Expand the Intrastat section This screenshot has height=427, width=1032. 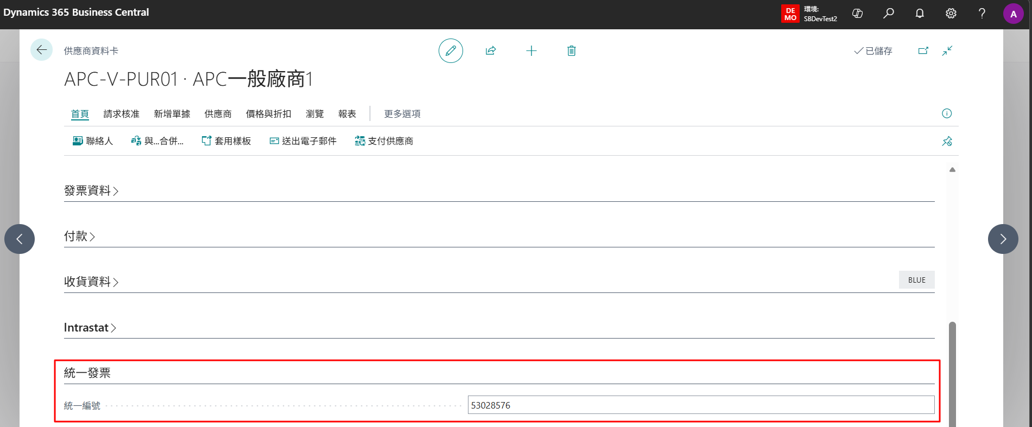coord(90,328)
